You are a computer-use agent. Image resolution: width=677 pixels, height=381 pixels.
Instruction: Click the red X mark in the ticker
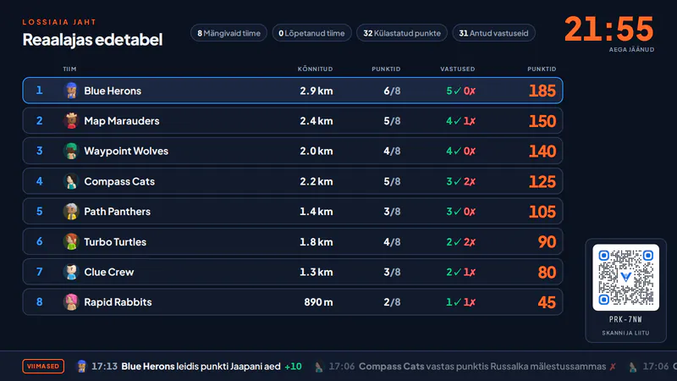pos(613,367)
